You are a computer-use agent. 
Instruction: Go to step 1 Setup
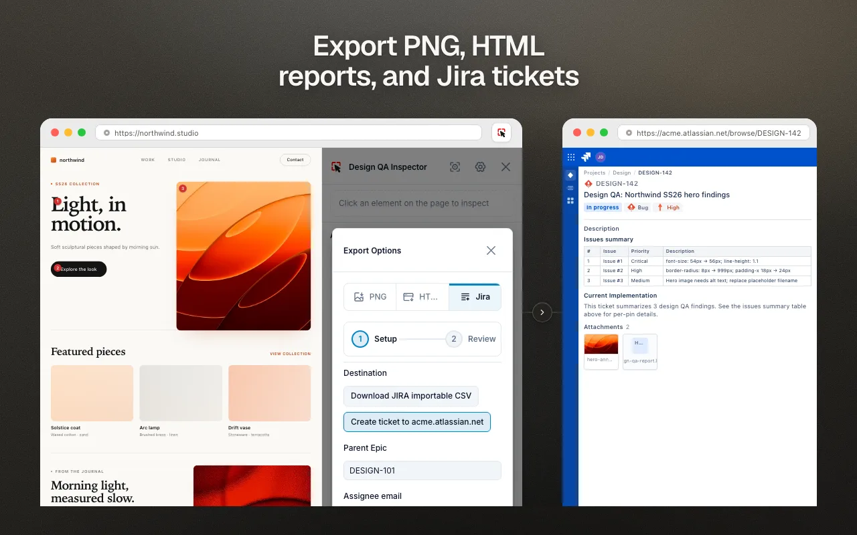[x=374, y=339]
